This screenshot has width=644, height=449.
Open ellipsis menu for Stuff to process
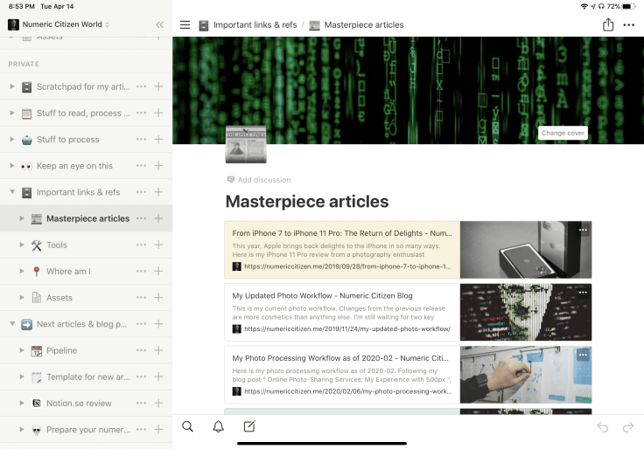(x=141, y=140)
